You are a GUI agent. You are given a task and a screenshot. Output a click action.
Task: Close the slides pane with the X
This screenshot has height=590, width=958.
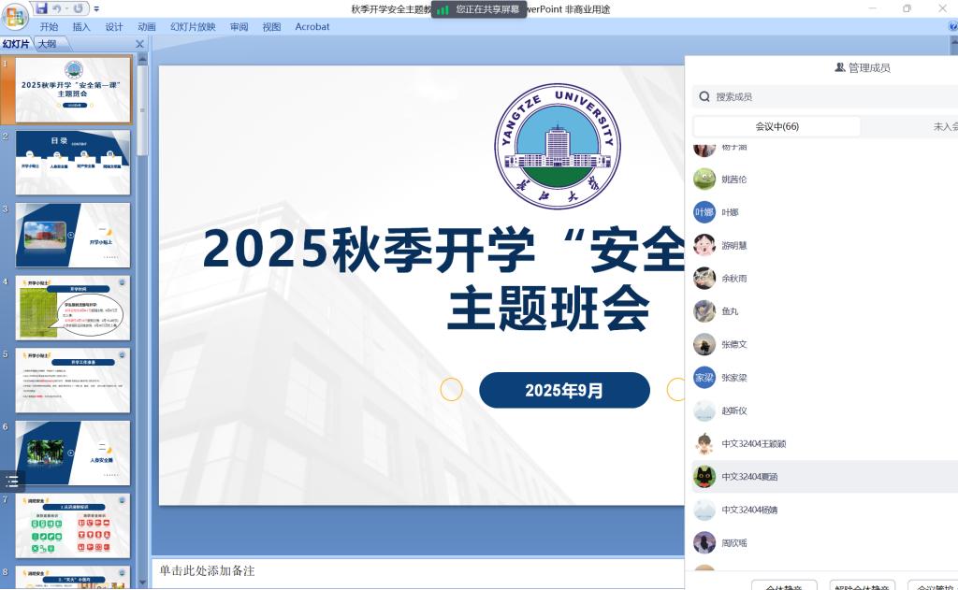pos(140,44)
